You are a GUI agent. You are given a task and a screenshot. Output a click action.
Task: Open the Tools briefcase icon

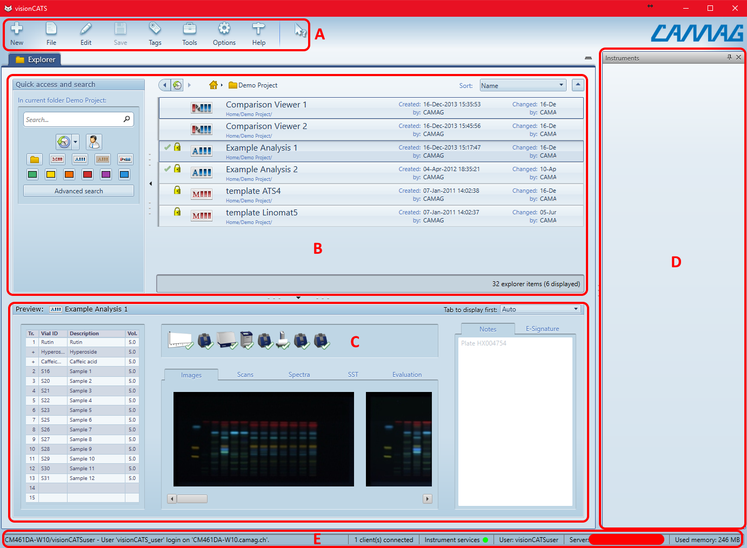coord(190,34)
